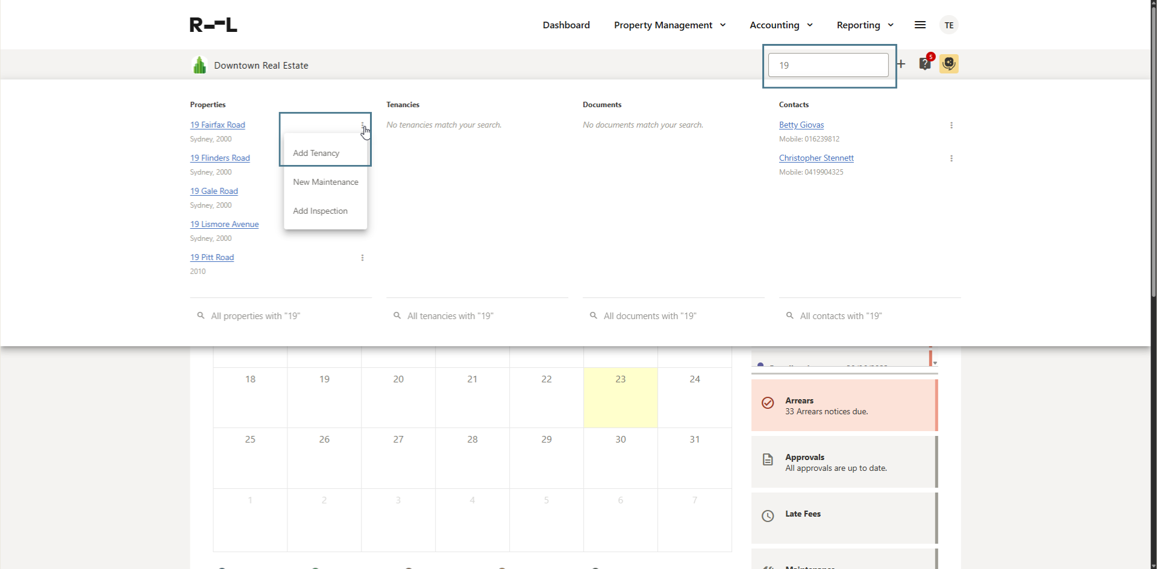Select the Approvals document icon

[768, 459]
